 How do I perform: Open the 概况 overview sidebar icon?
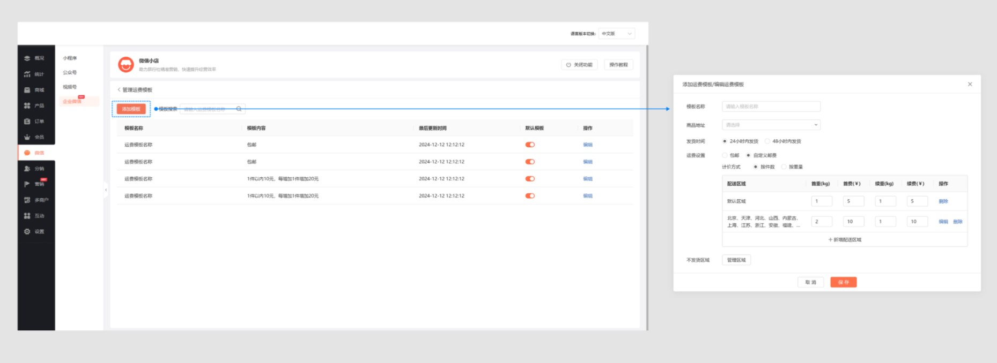pos(27,58)
